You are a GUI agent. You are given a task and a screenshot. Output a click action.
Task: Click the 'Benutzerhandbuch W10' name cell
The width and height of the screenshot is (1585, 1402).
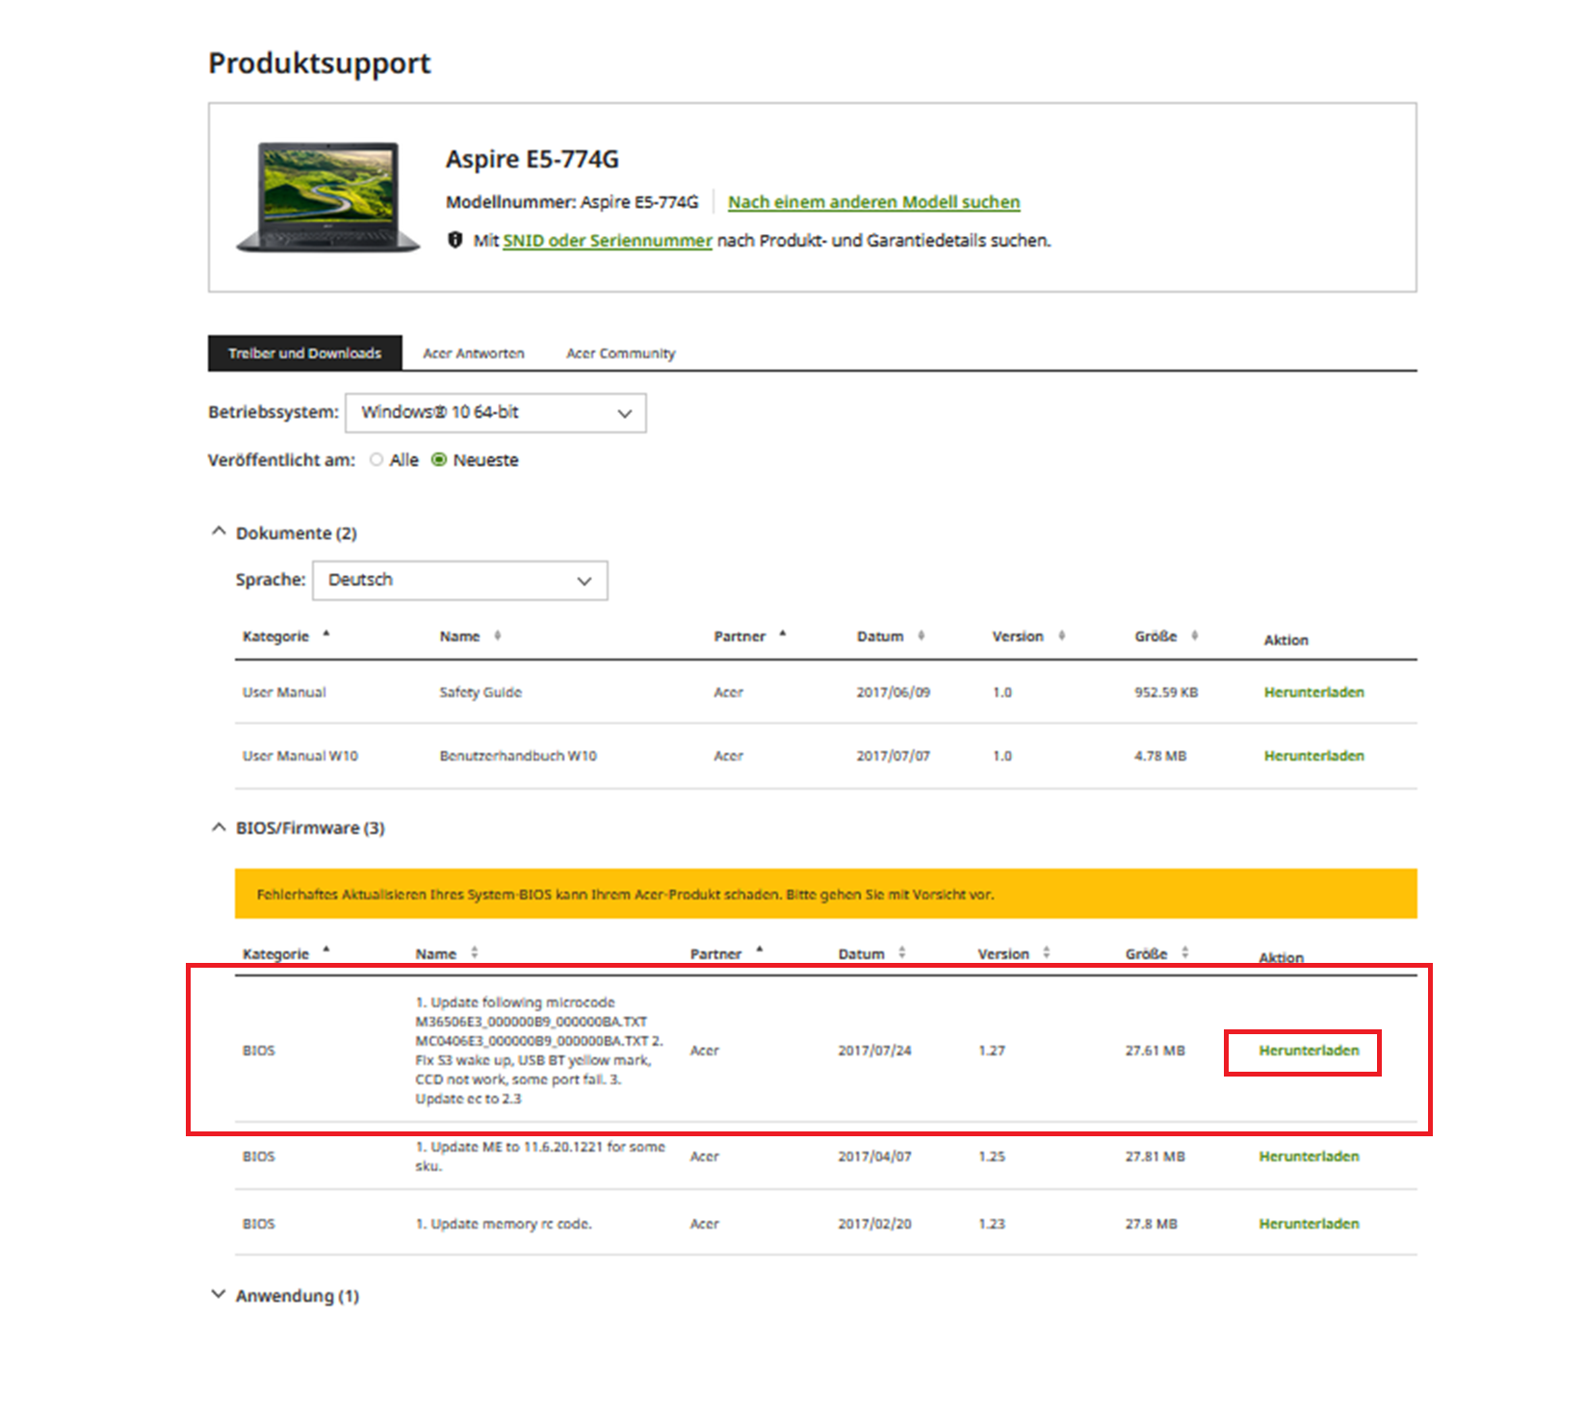click(x=518, y=756)
